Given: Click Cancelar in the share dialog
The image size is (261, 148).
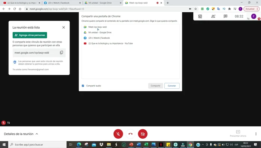Looking at the screenshot, I should (172, 86).
